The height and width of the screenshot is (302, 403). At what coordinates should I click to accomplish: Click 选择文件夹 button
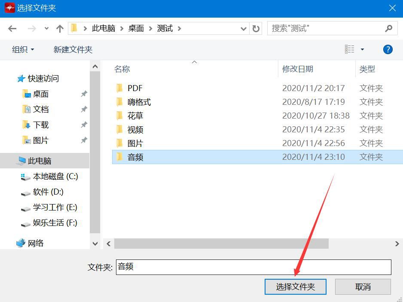(296, 287)
